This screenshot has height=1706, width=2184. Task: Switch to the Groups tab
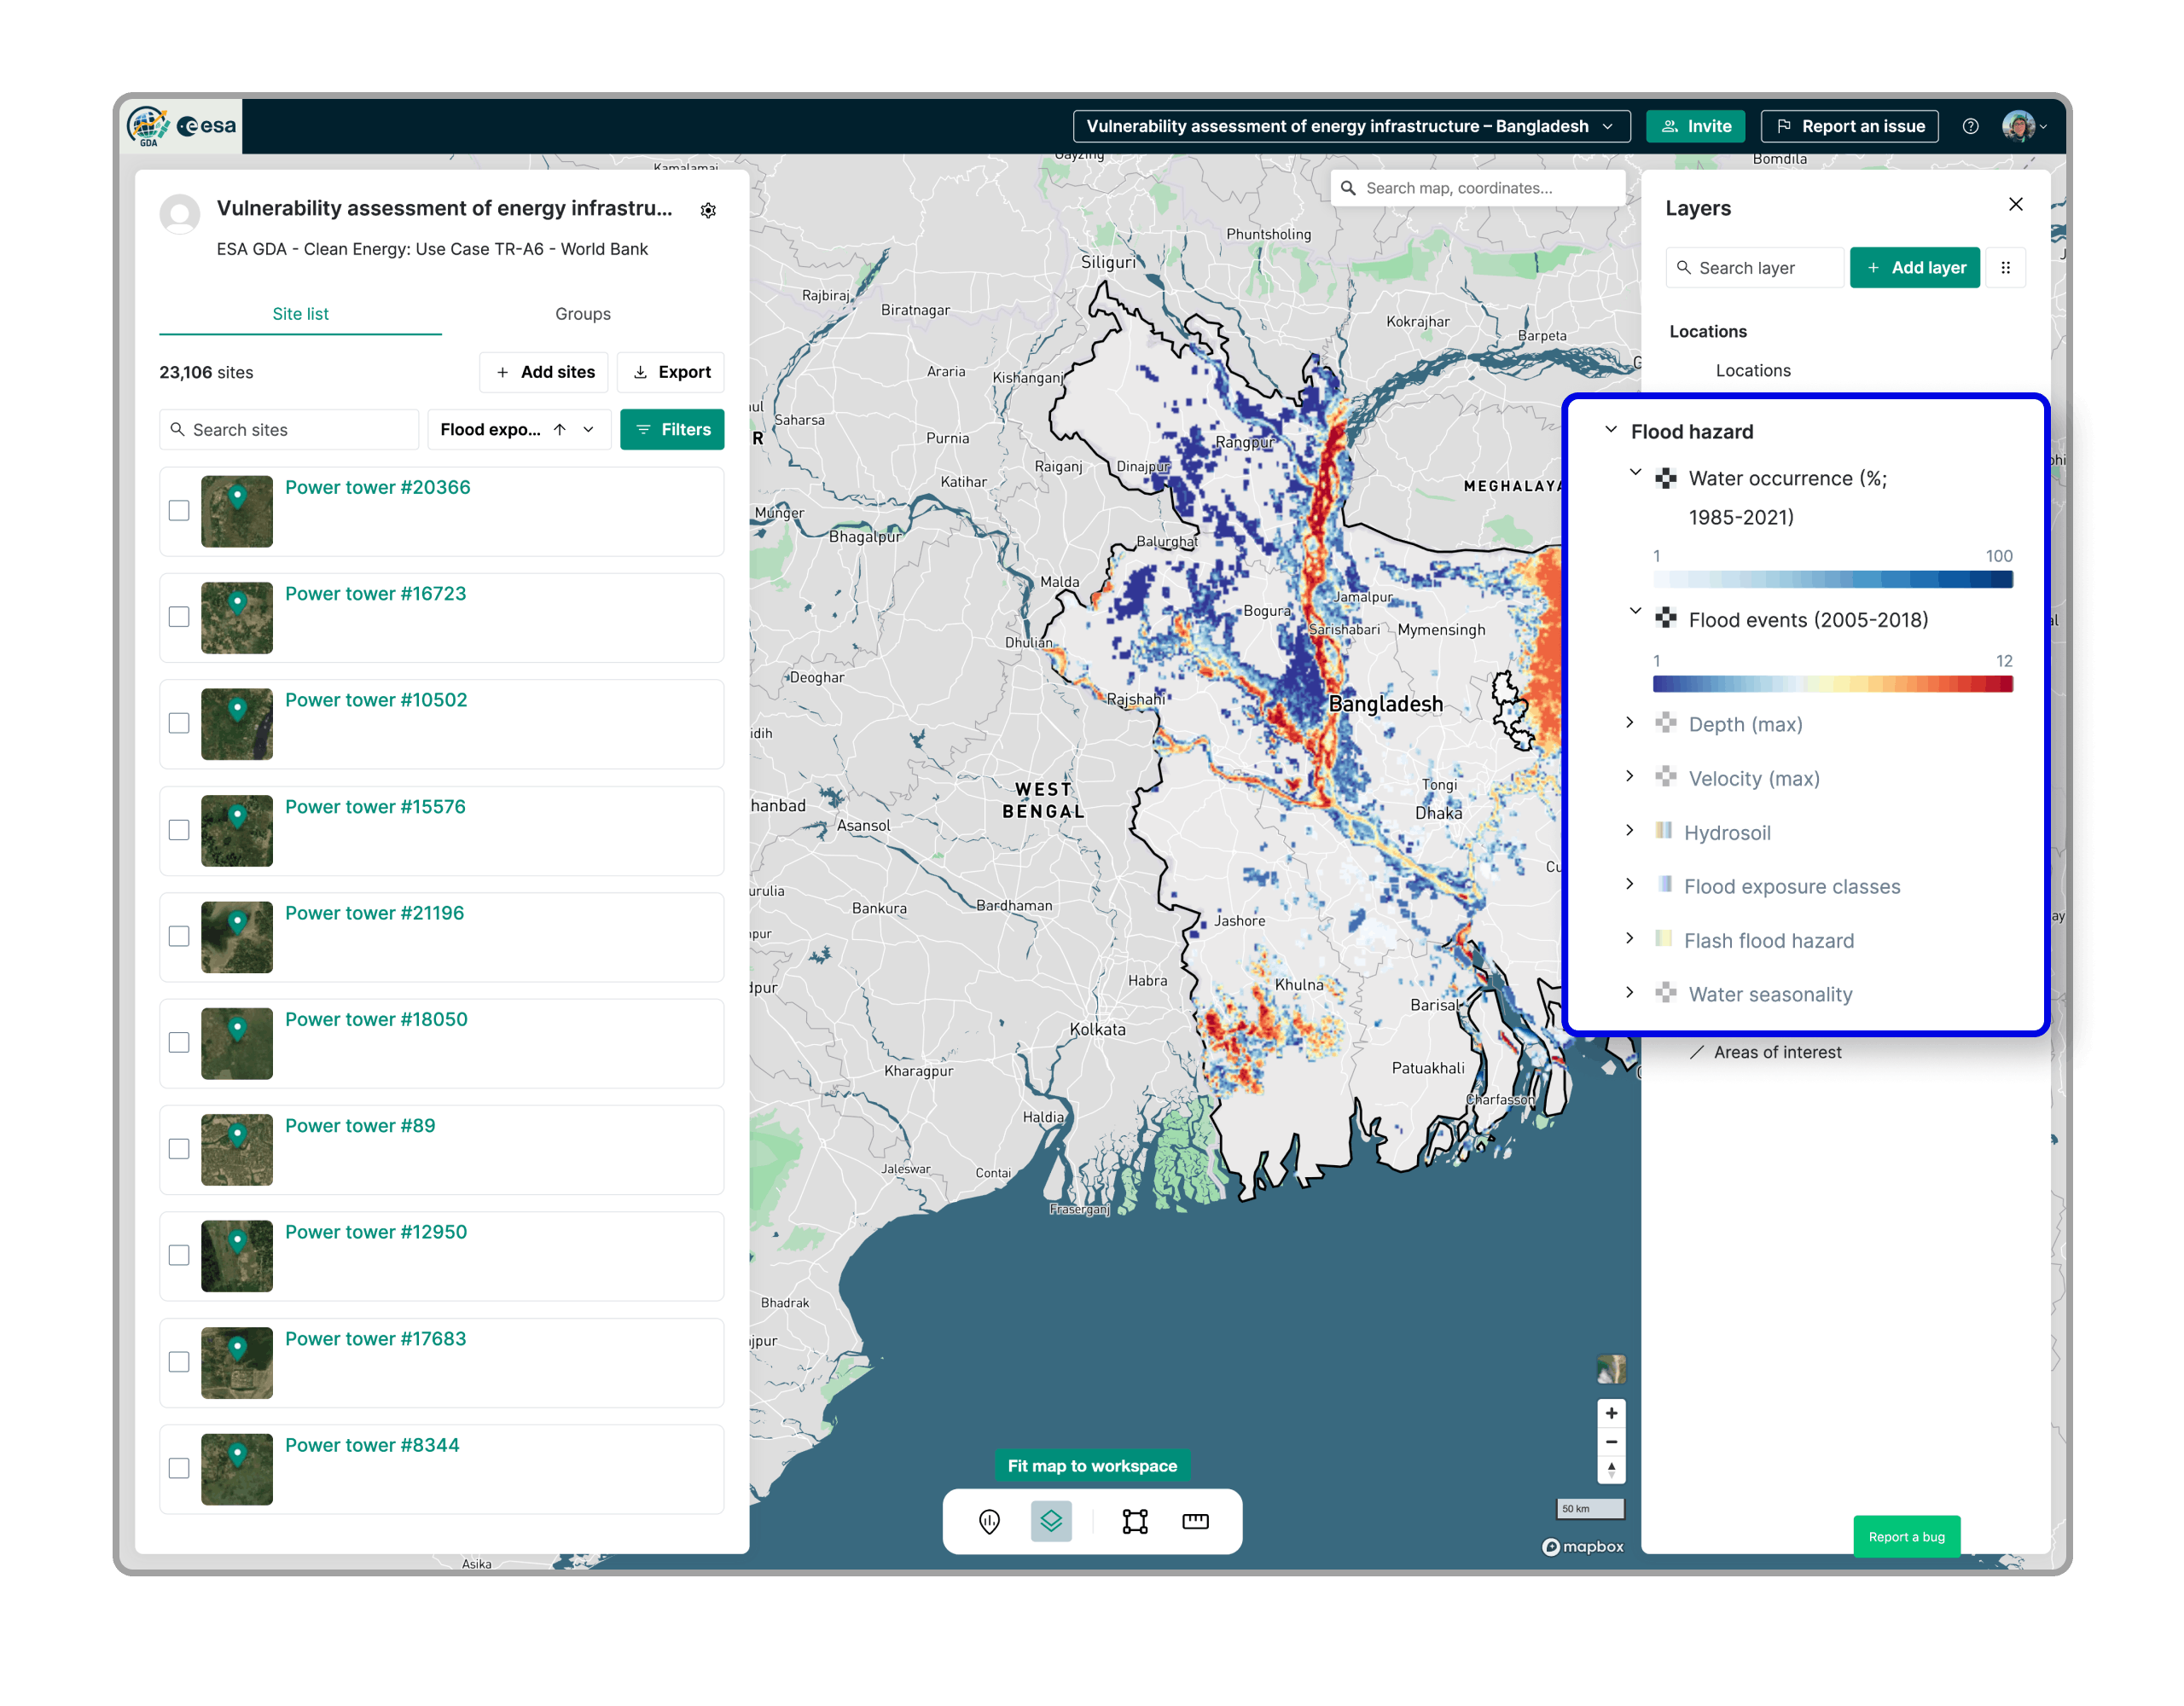(x=582, y=314)
